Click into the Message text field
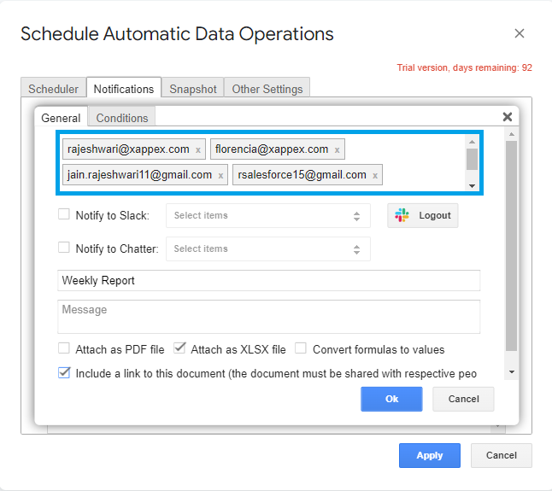The height and width of the screenshot is (491, 552). 268,316
